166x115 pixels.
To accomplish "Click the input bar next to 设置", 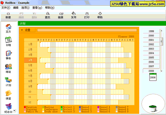I will pos(87,30).
